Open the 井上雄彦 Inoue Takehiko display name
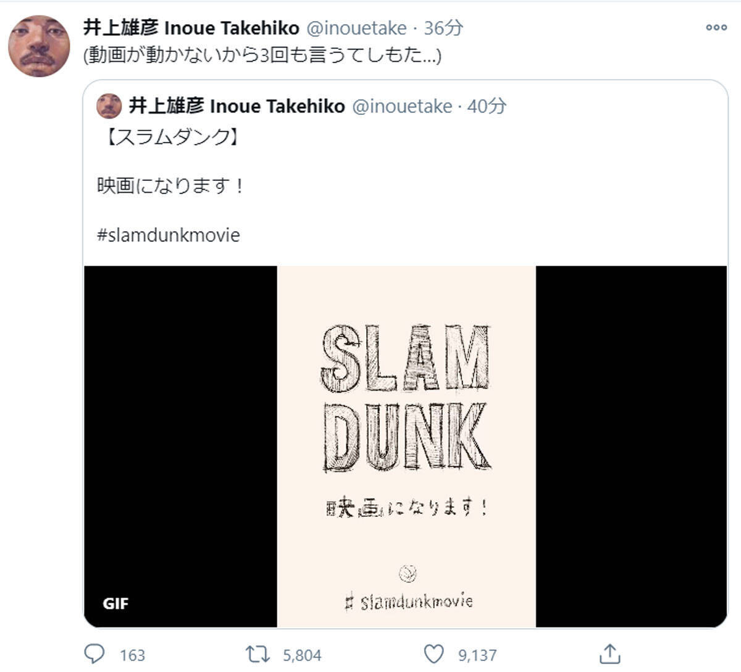Screen dimensions: 741x672 [191, 28]
